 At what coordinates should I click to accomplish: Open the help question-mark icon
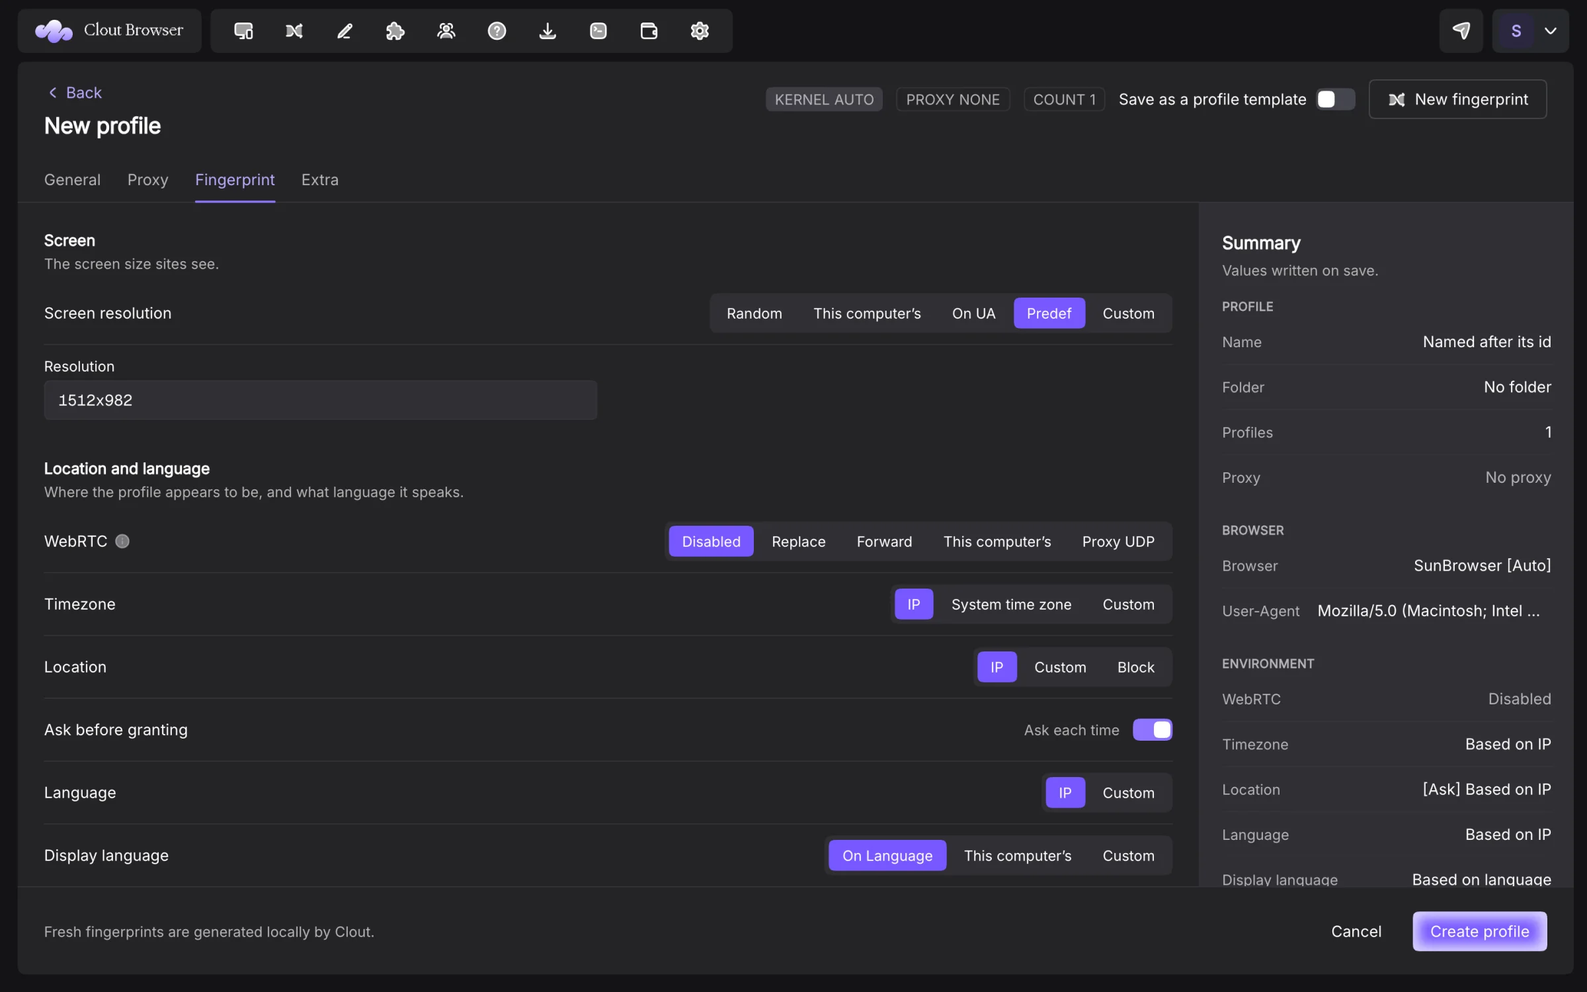point(497,31)
